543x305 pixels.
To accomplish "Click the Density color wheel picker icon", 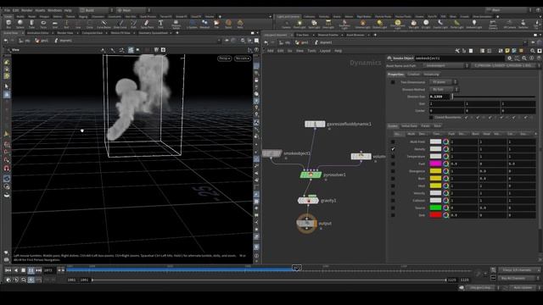I will point(445,149).
